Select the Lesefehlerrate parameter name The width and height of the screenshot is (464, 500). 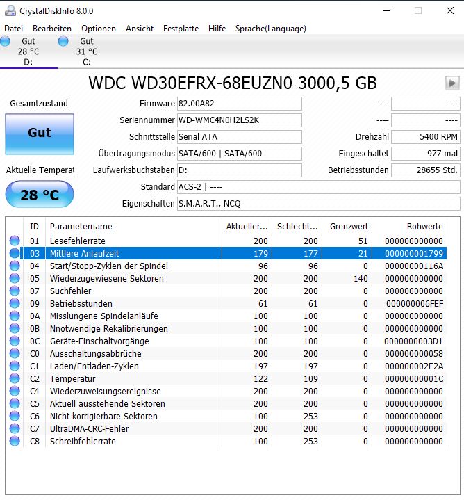pyautogui.click(x=77, y=241)
